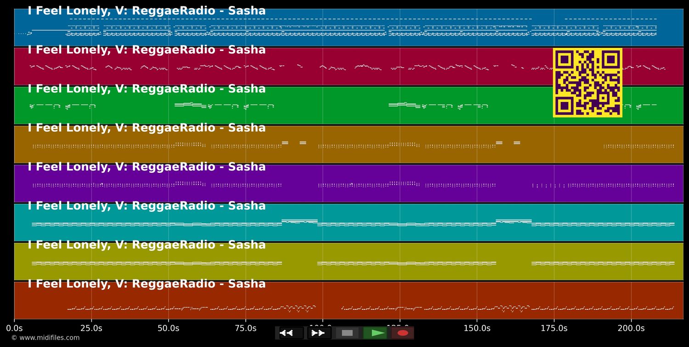Click the note pair in the brown track near 90s

tap(294, 142)
